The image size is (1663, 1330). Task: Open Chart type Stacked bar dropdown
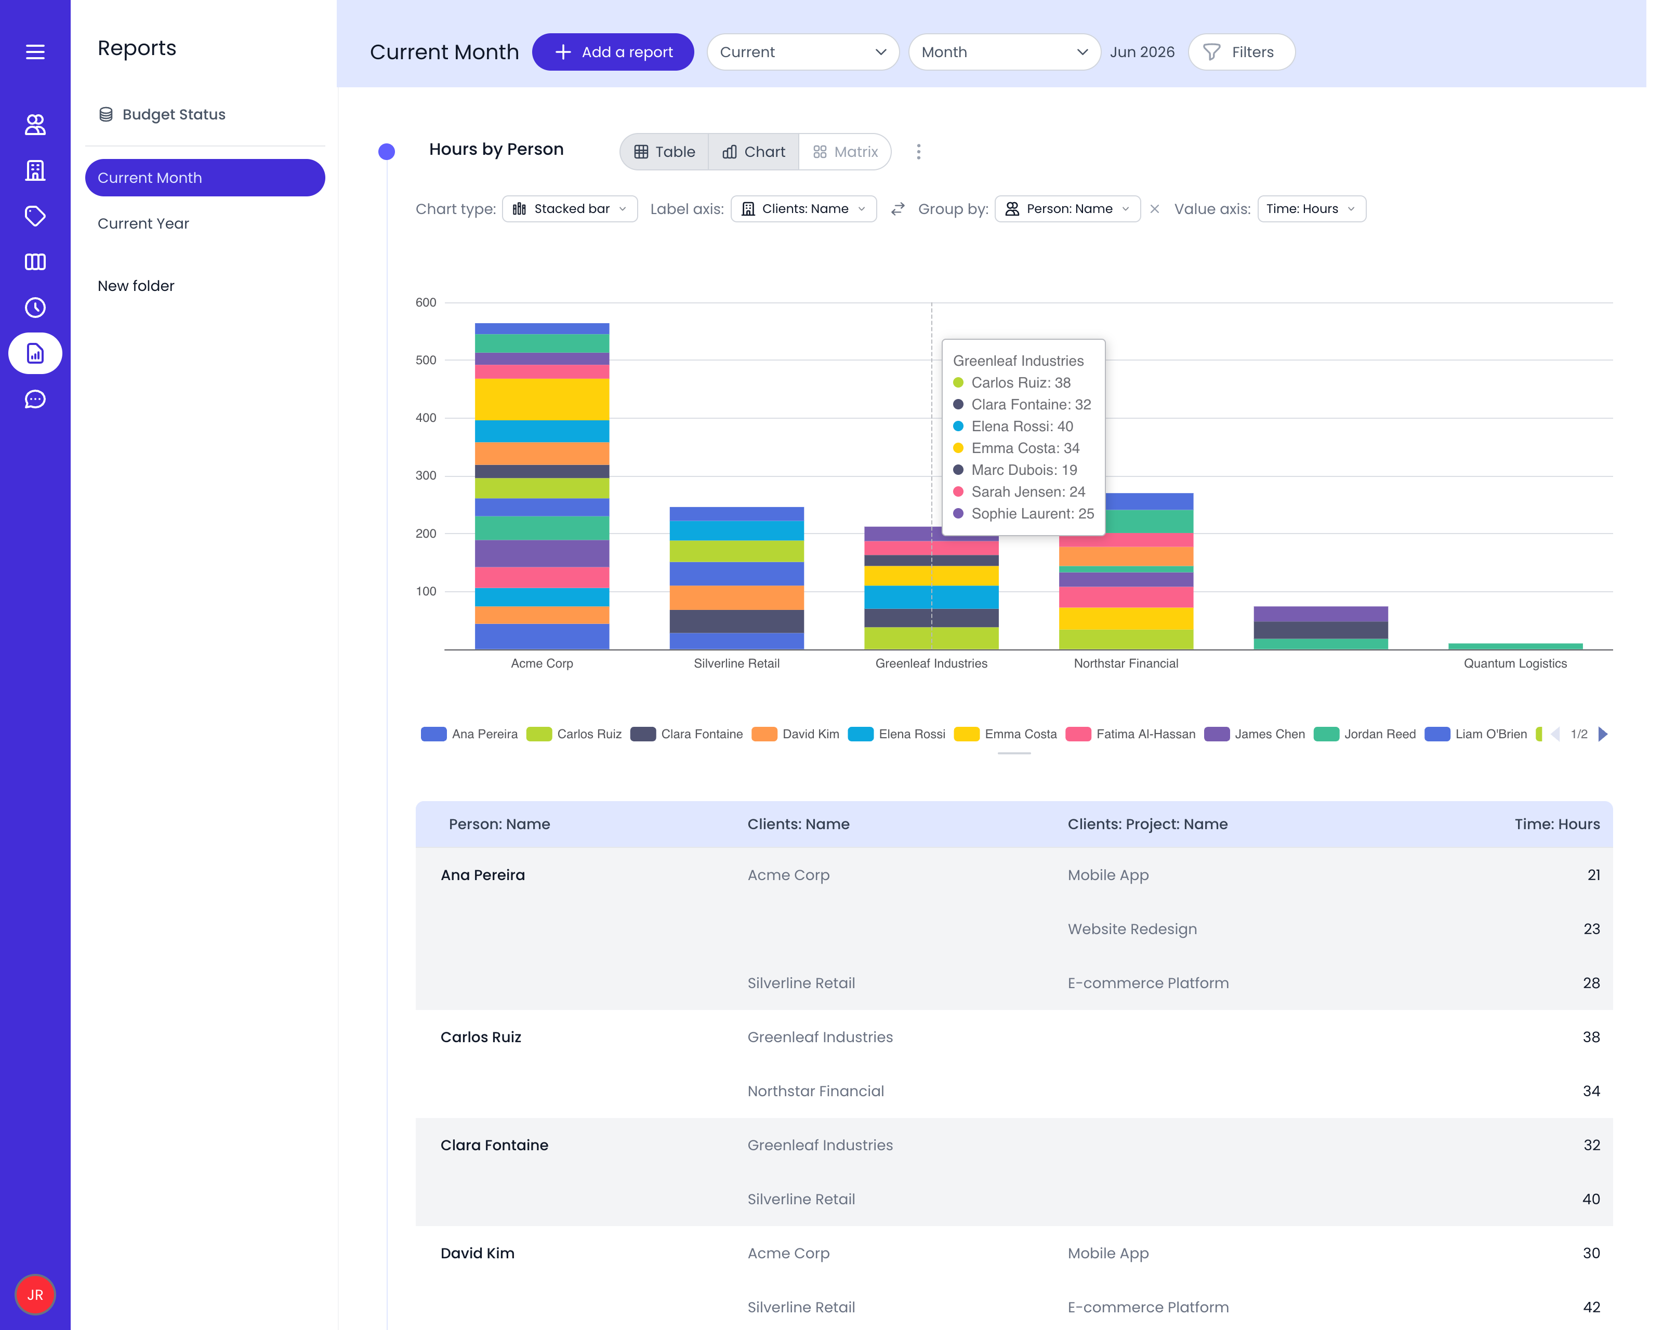point(569,209)
